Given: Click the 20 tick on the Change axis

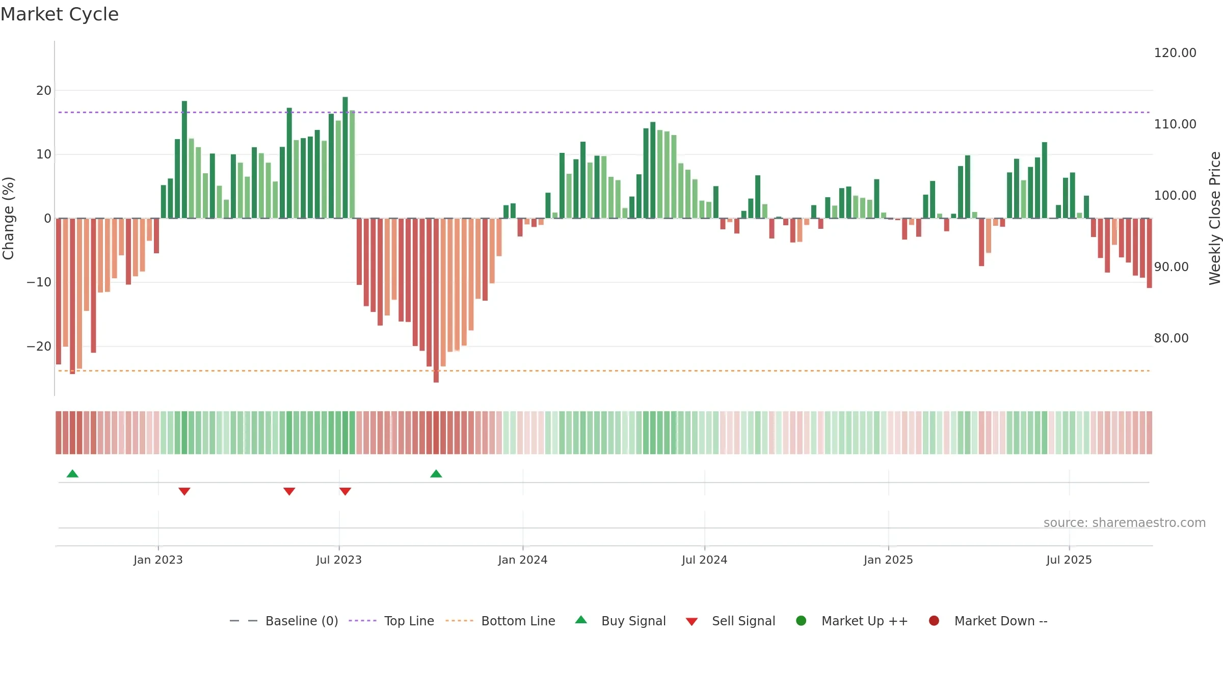Looking at the screenshot, I should pyautogui.click(x=44, y=91).
